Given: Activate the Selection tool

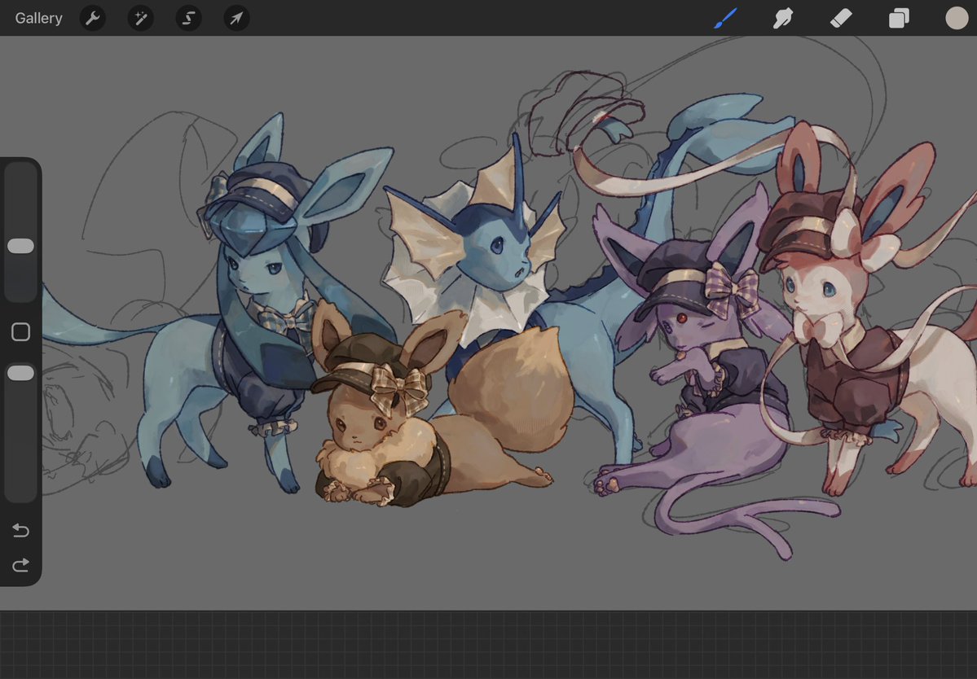Looking at the screenshot, I should click(x=188, y=18).
